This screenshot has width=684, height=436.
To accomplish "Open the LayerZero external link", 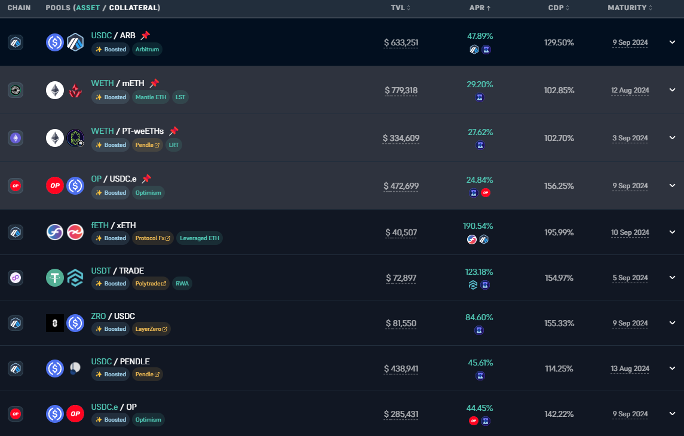I will tap(151, 328).
